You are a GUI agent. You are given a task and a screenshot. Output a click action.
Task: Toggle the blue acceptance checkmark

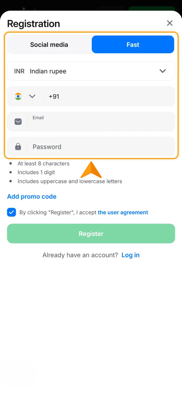[x=11, y=212]
